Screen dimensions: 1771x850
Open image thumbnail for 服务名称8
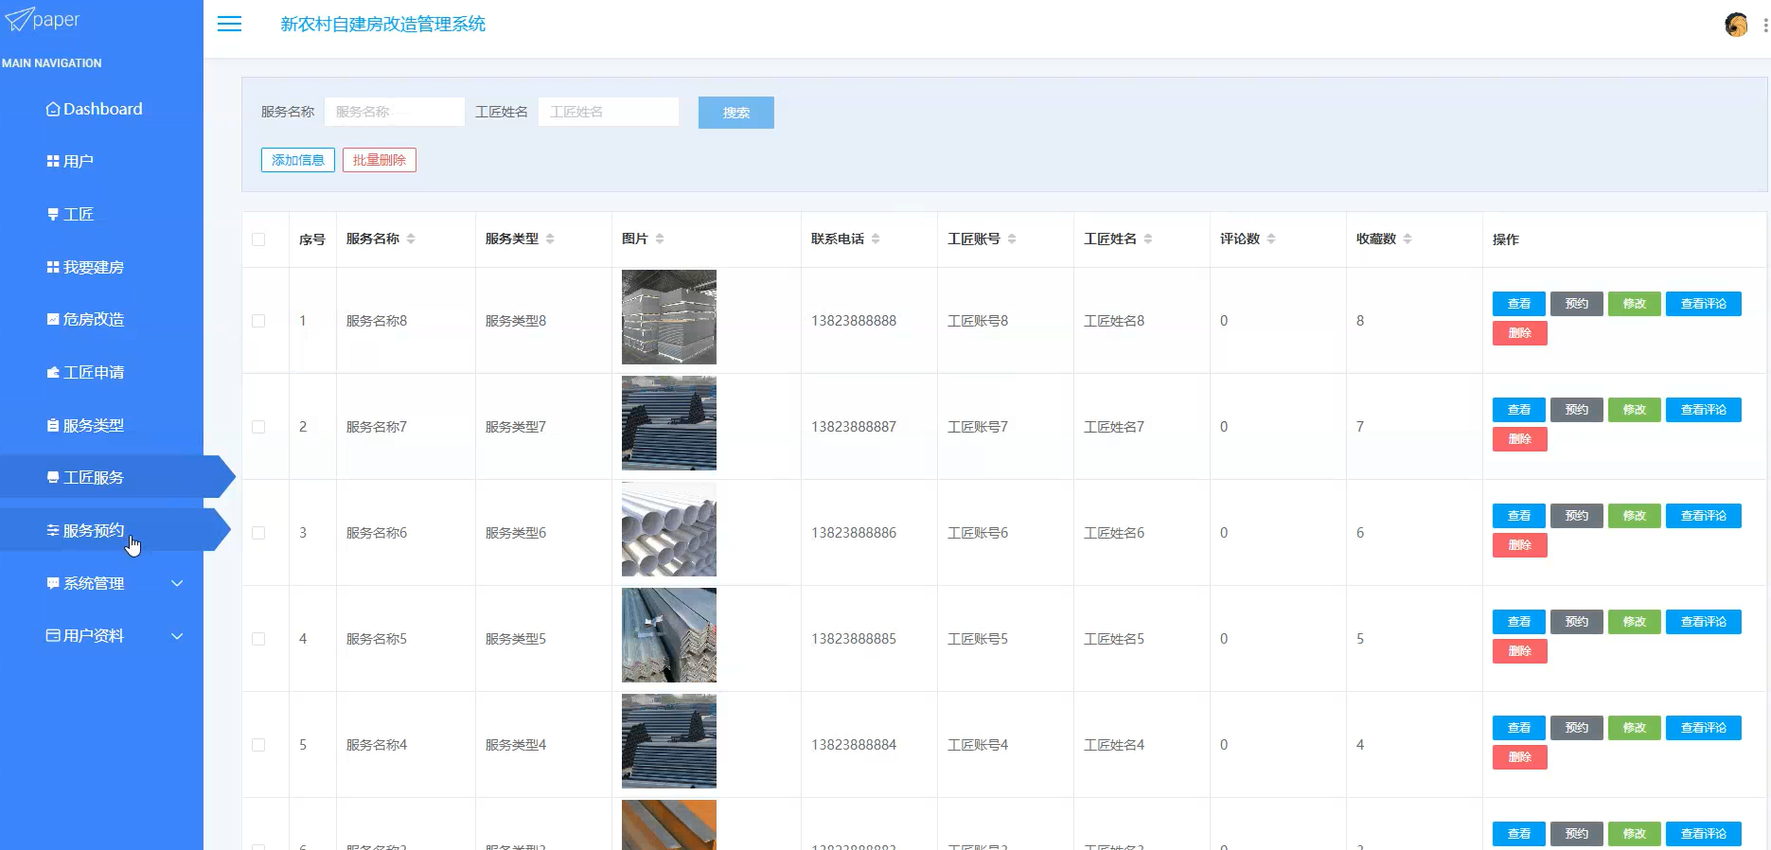tap(669, 317)
